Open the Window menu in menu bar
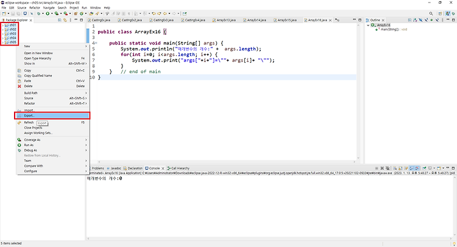The image size is (457, 247). point(95,8)
